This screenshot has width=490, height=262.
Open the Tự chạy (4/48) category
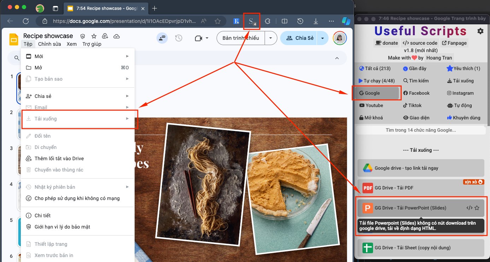(377, 81)
